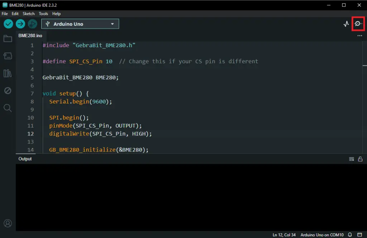Click the 'void setup() {' line

pos(66,94)
